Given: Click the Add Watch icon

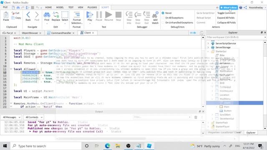Looking at the screenshot, I should pos(155,15).
